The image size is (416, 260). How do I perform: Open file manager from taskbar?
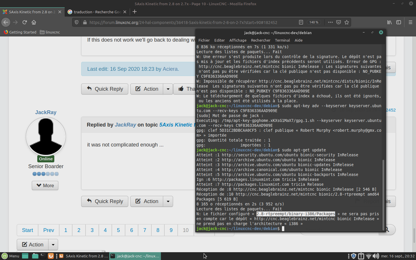click(x=35, y=256)
